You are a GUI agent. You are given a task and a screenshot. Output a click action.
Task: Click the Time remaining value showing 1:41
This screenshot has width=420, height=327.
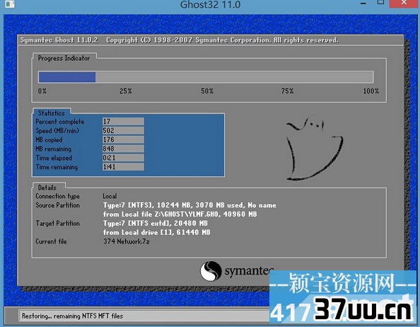pos(123,167)
